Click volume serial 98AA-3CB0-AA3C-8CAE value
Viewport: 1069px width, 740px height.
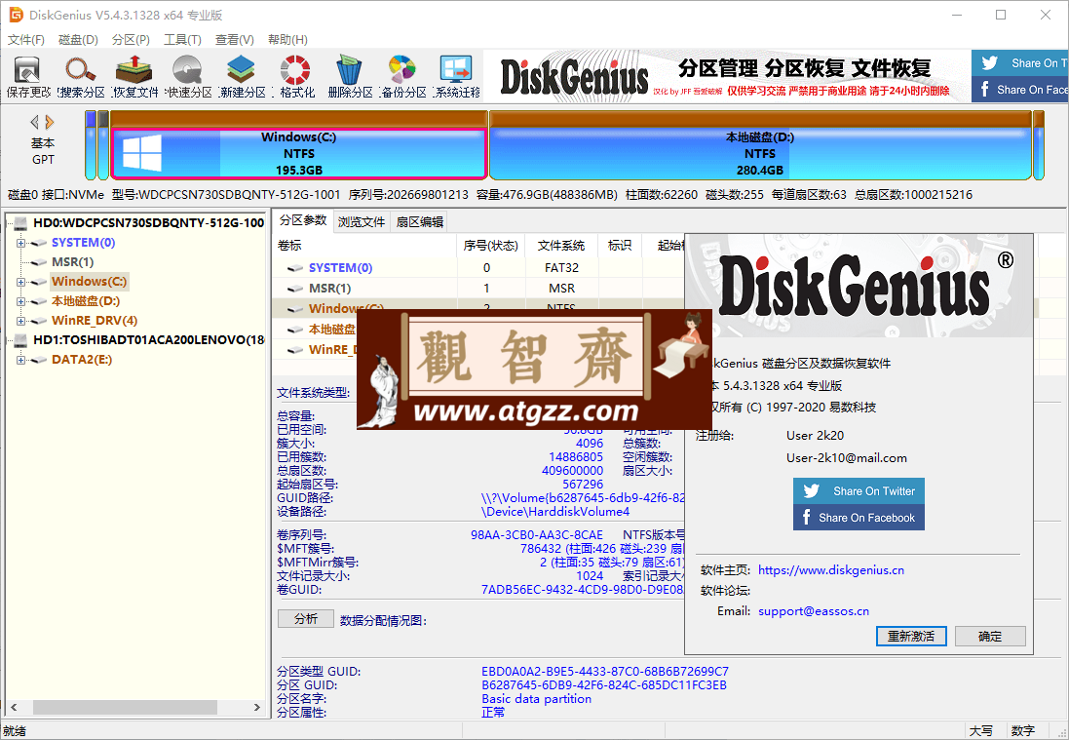coord(537,534)
